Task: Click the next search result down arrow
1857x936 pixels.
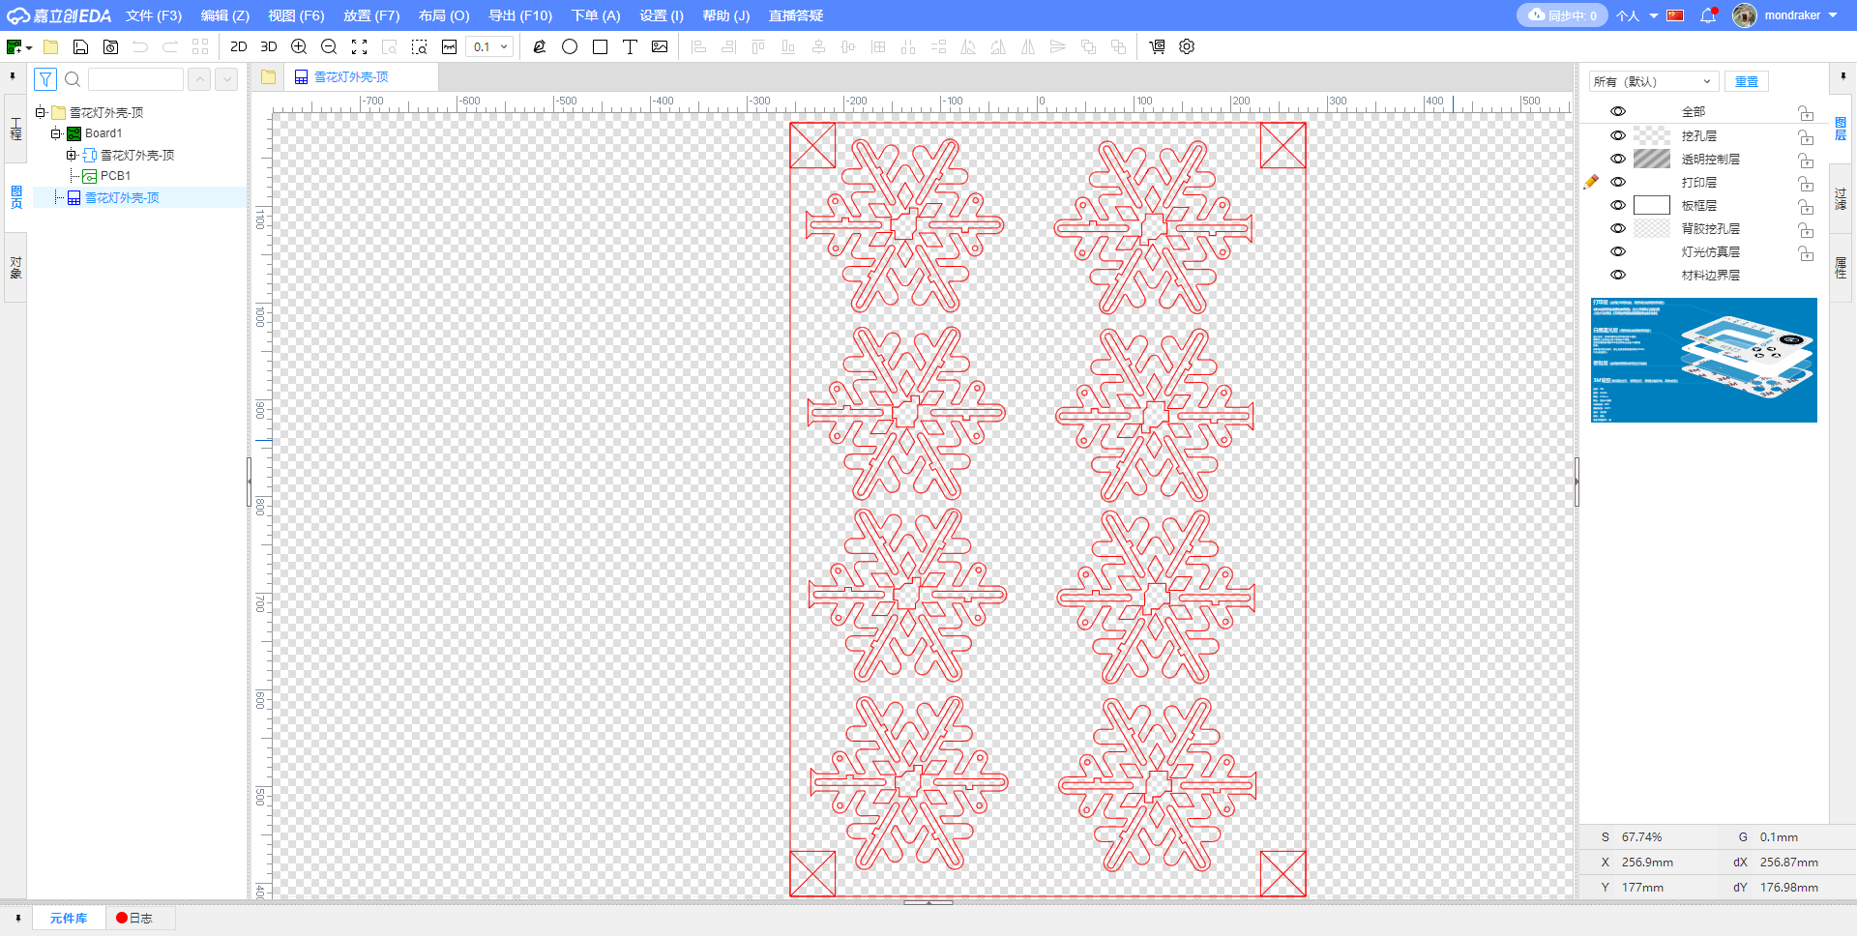Action: (x=226, y=79)
